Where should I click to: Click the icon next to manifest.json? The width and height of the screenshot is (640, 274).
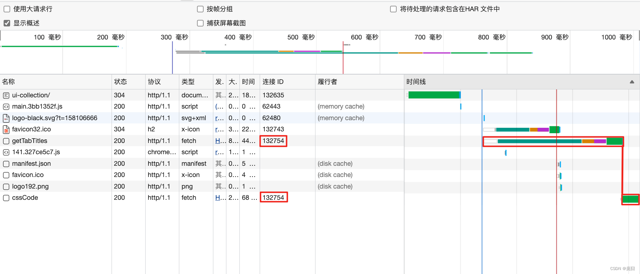tap(6, 164)
